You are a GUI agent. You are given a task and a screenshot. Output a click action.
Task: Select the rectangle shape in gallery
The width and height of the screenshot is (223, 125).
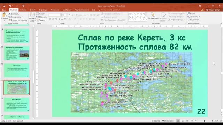point(138,14)
